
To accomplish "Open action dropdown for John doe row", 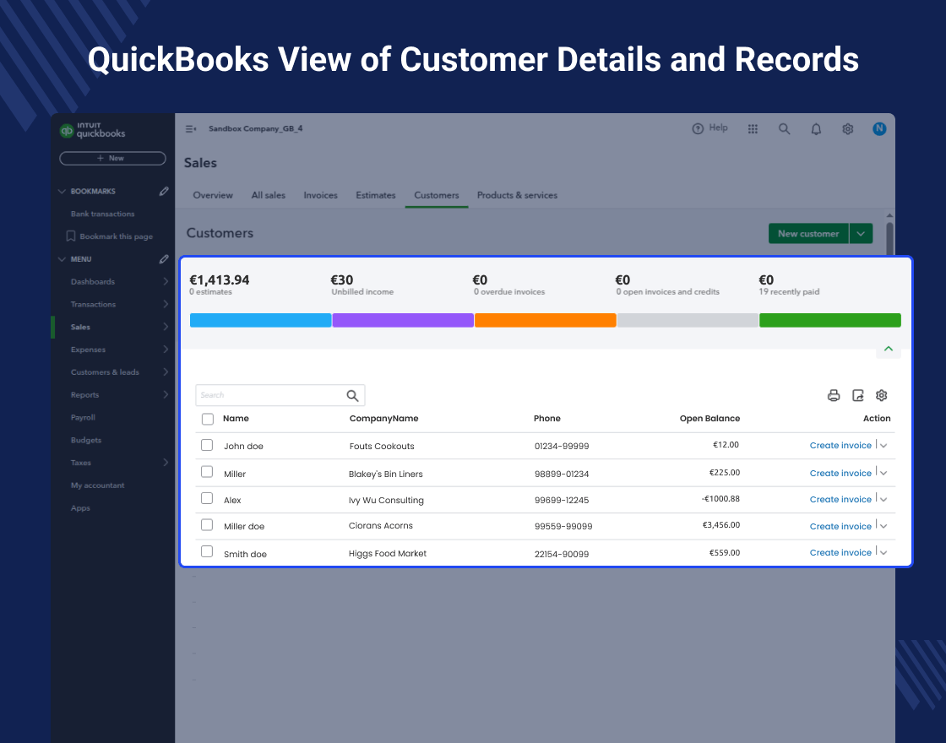I will (883, 446).
